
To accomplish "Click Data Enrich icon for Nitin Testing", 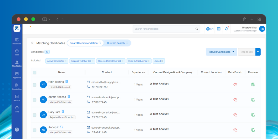I will point(235,84).
